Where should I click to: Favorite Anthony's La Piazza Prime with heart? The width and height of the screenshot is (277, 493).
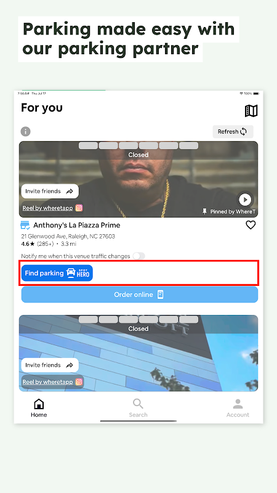click(251, 225)
